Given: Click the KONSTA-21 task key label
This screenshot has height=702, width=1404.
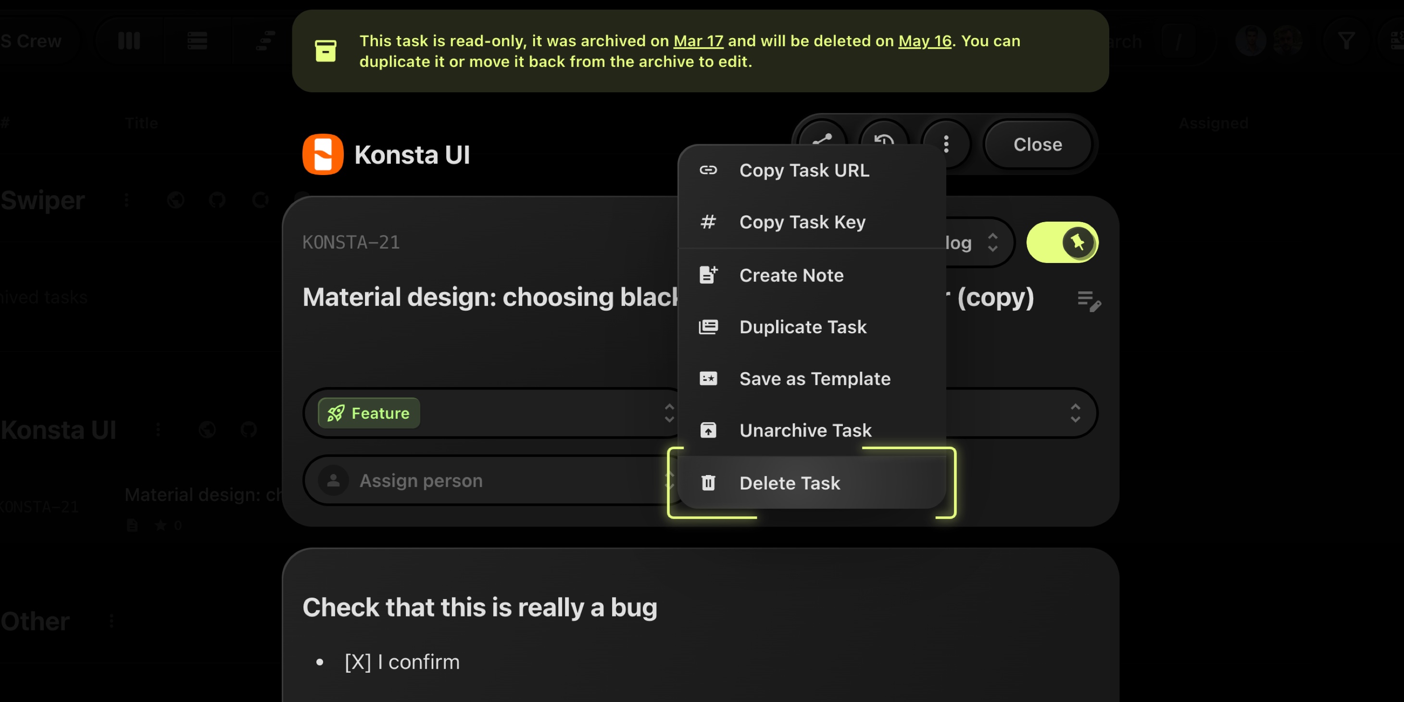Looking at the screenshot, I should 351,242.
